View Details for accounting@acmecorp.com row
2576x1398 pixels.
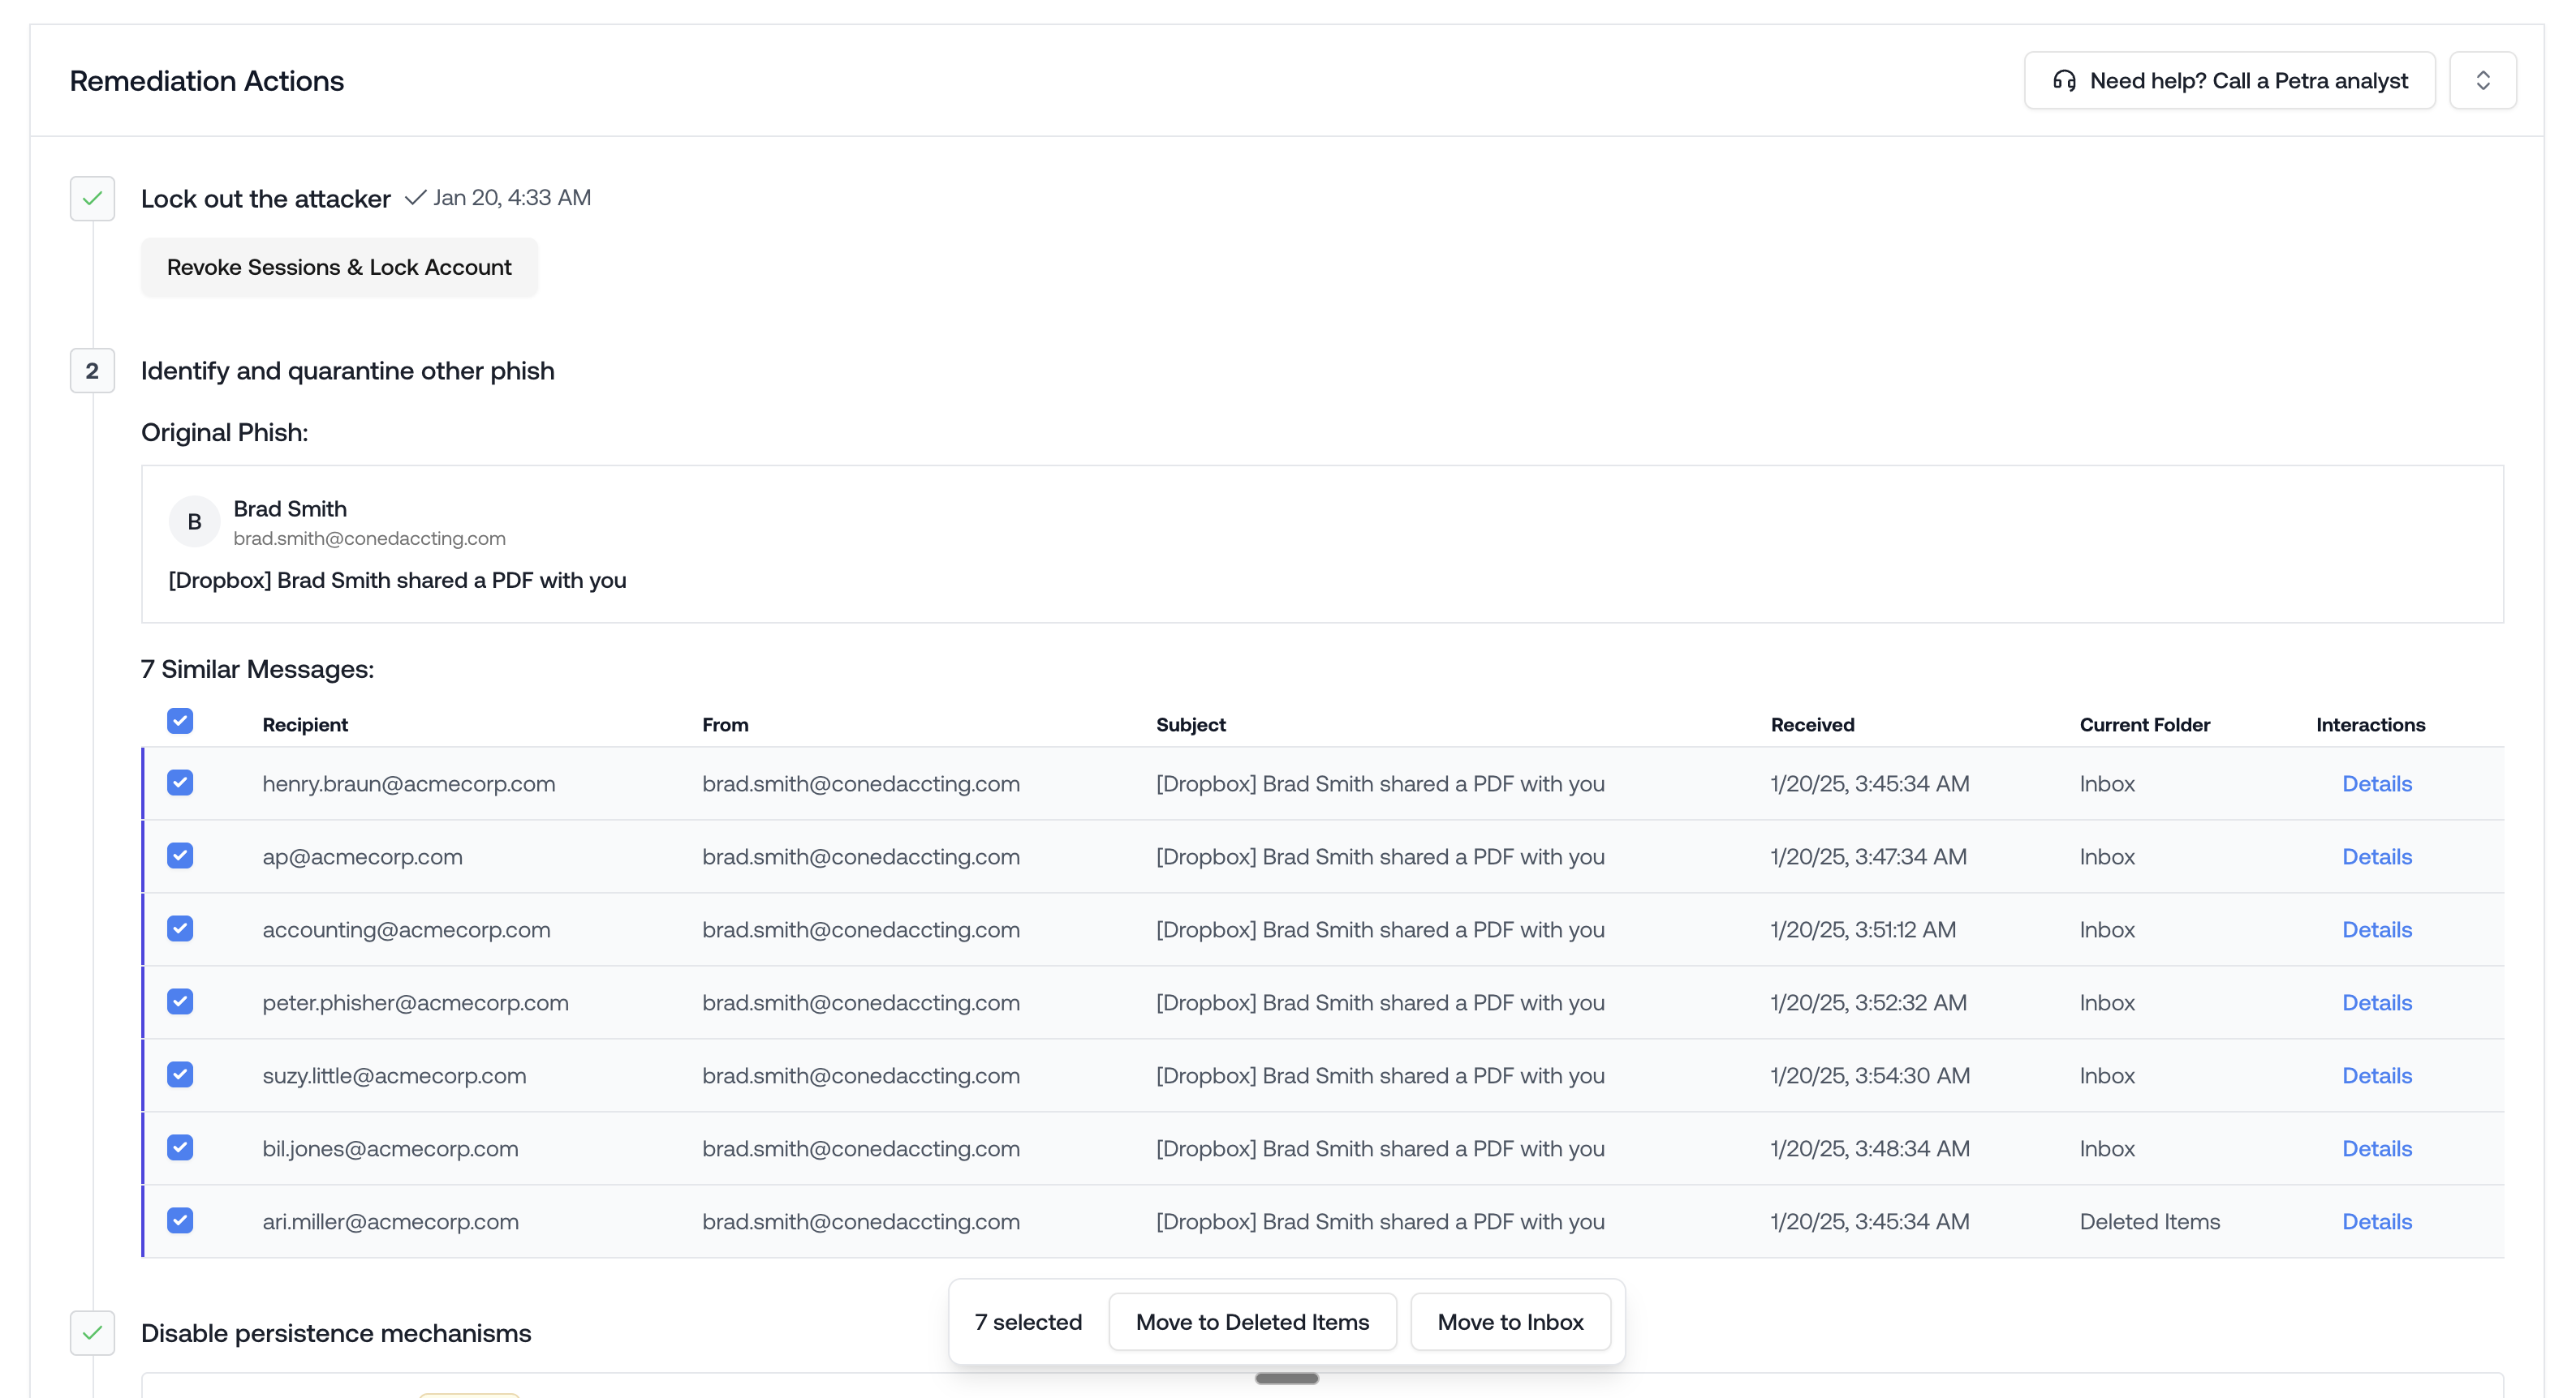2376,929
